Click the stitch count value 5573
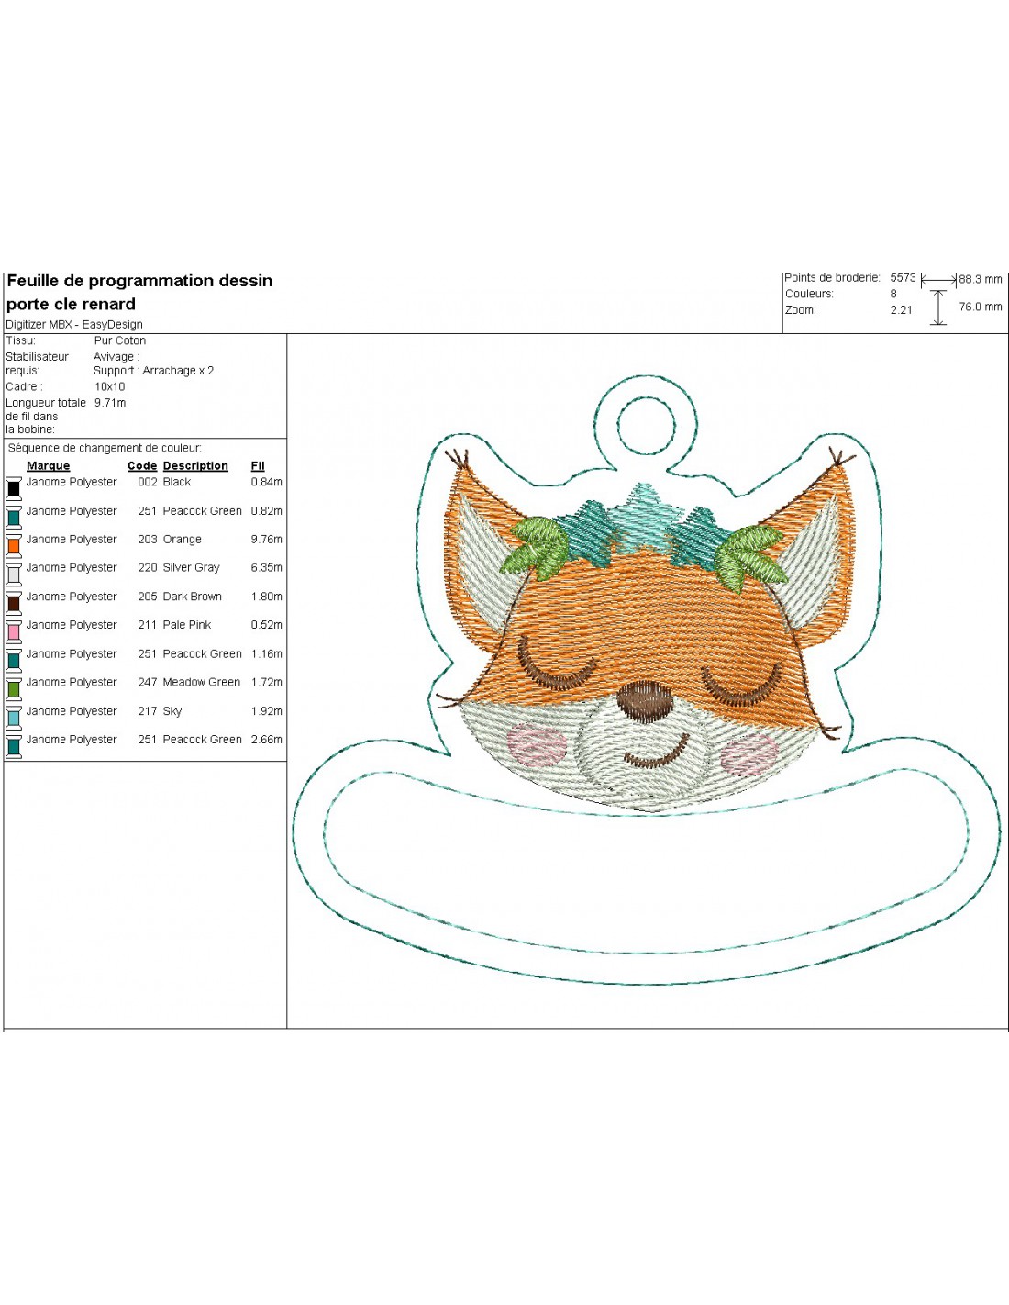Screen dimensions: 1009x1305 903,278
